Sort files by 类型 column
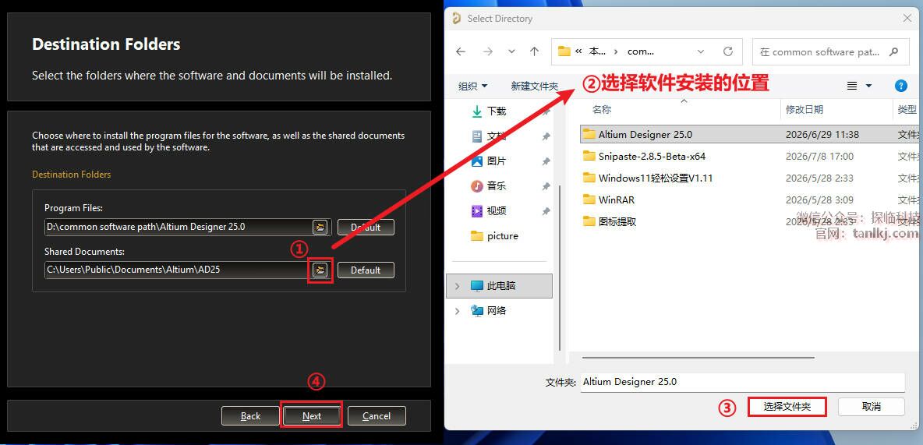The width and height of the screenshot is (923, 445). [x=907, y=109]
